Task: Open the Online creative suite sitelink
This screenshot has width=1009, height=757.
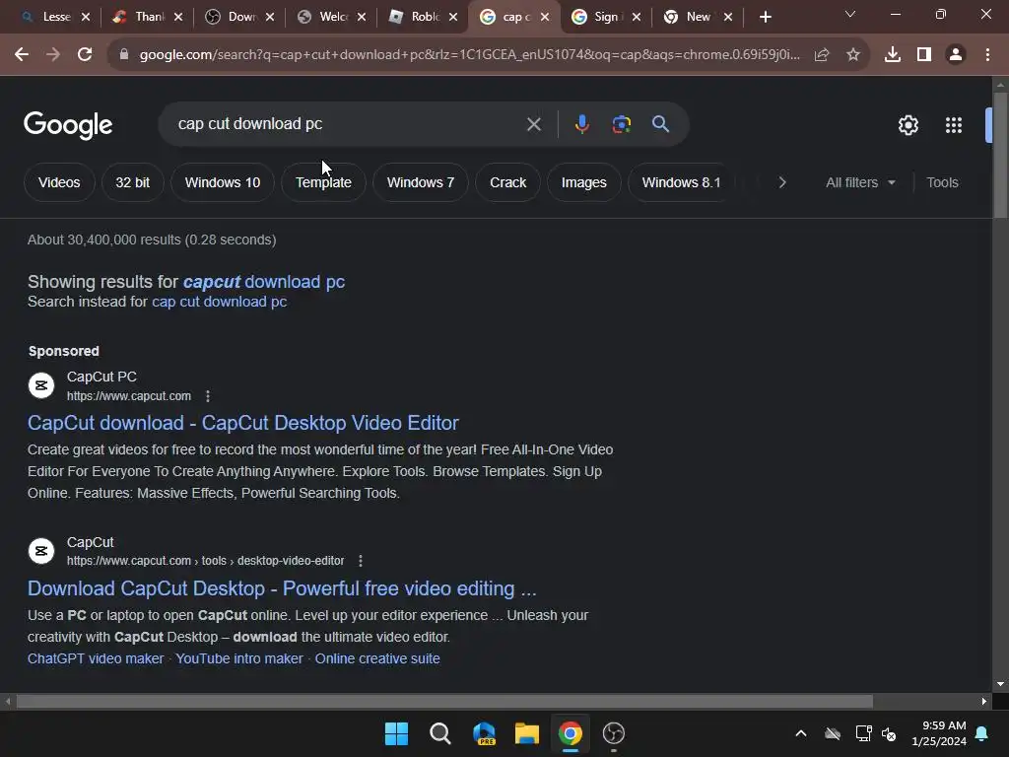Action: pos(377,658)
